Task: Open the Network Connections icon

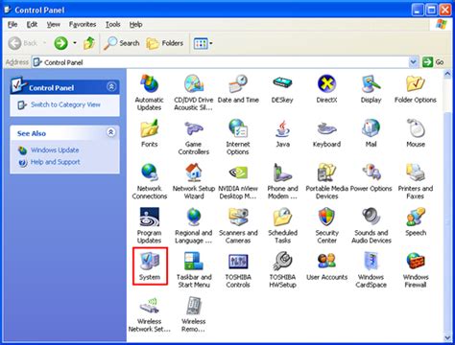Action: (x=150, y=181)
